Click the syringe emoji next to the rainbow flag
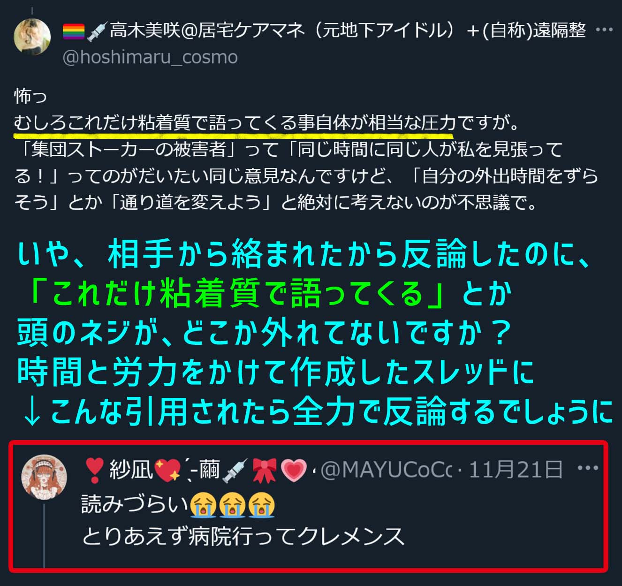This screenshot has width=622, height=586. tap(98, 31)
